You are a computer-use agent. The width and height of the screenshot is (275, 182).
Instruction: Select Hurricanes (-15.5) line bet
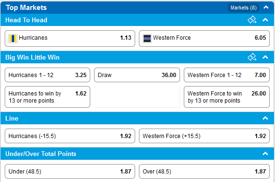coord(70,136)
